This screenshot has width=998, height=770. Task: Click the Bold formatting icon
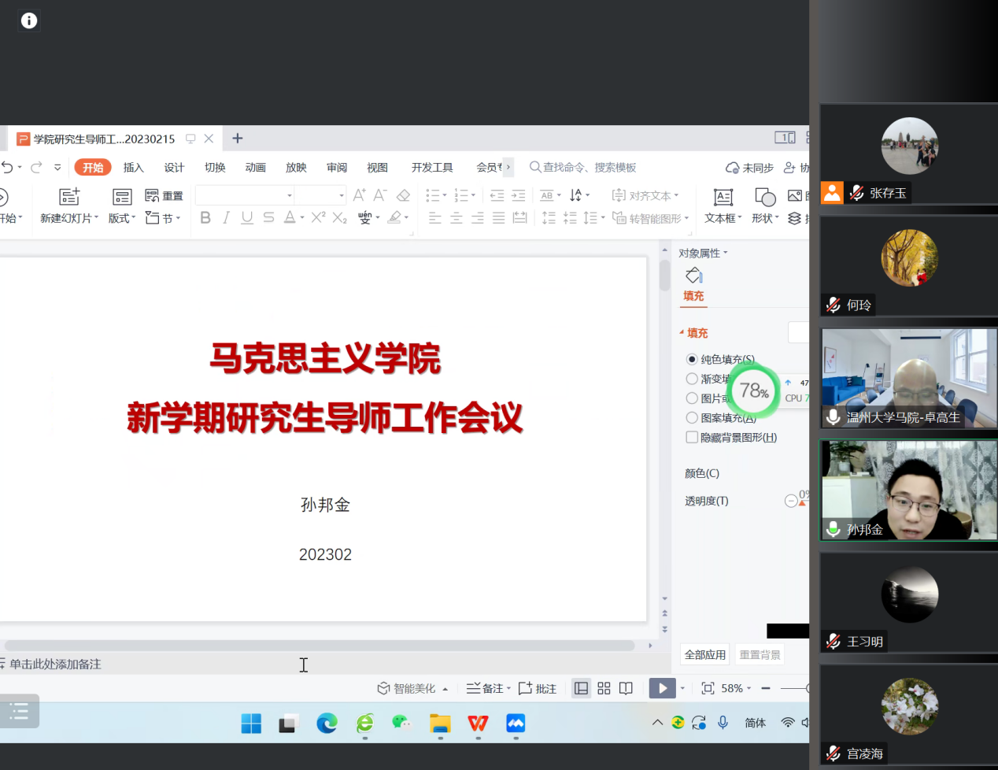pos(205,217)
